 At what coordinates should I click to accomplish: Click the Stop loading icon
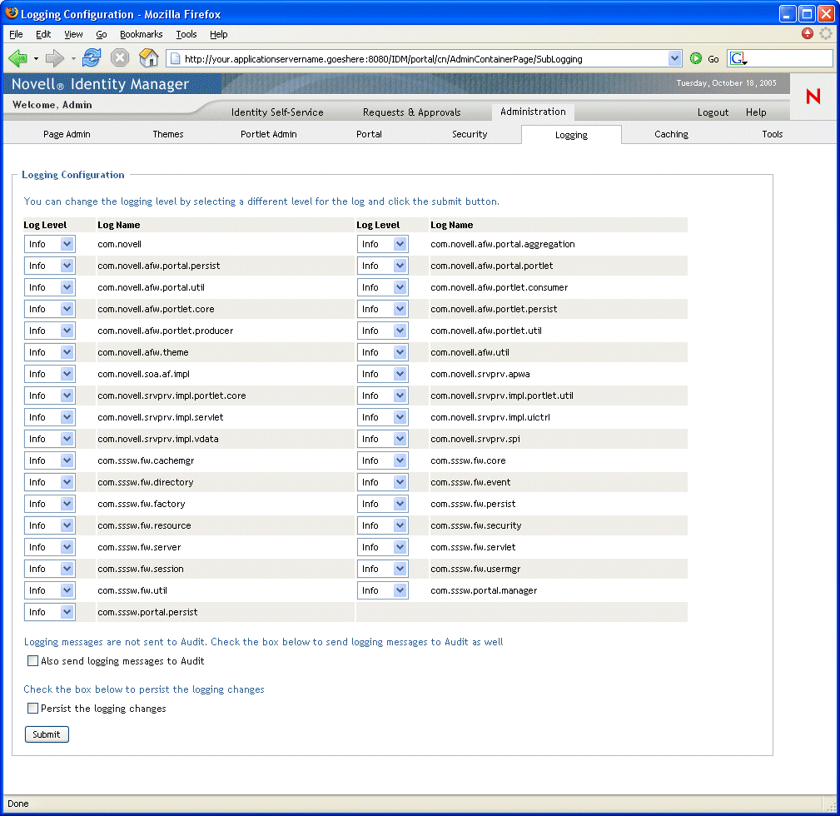120,57
